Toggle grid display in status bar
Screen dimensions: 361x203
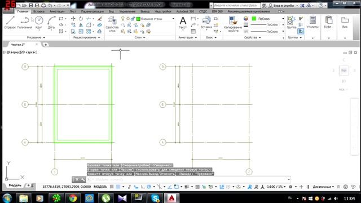tap(112, 187)
